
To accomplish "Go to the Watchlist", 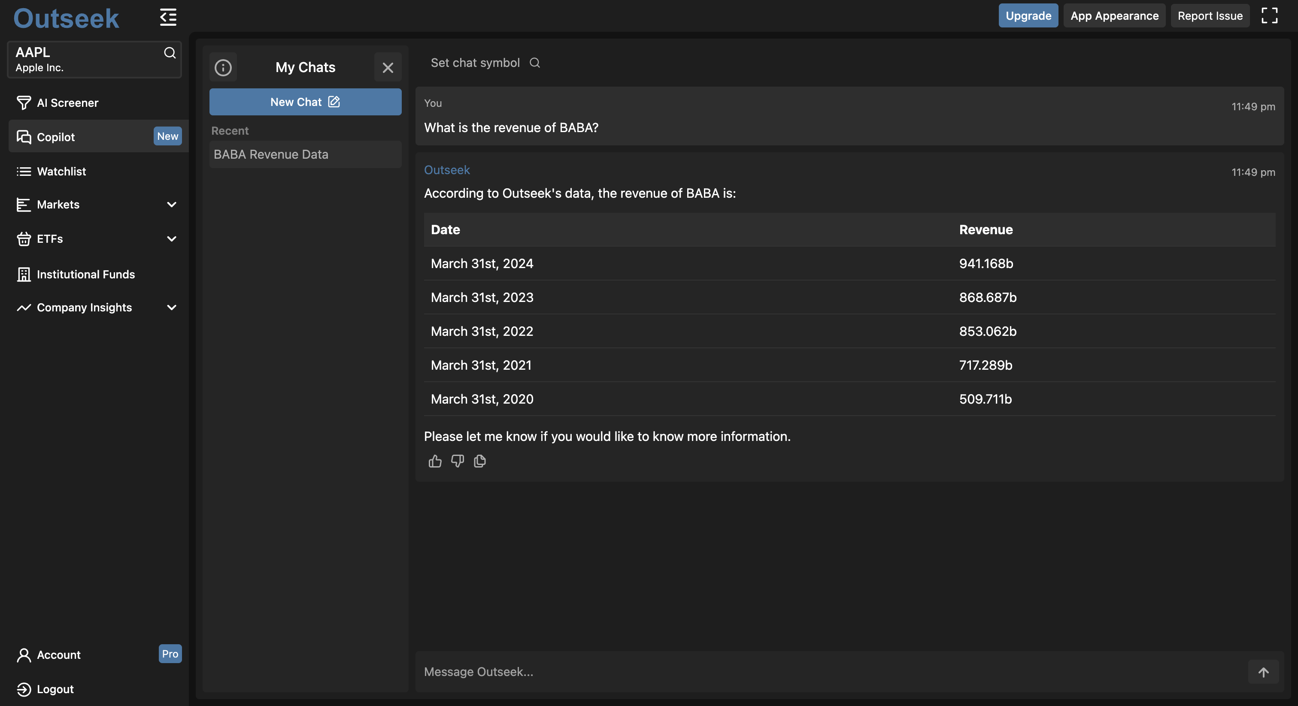I will click(61, 171).
